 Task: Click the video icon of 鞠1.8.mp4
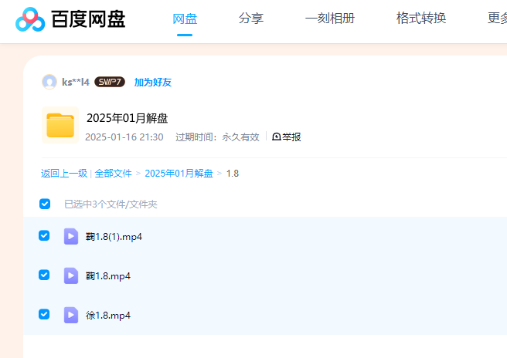(71, 275)
